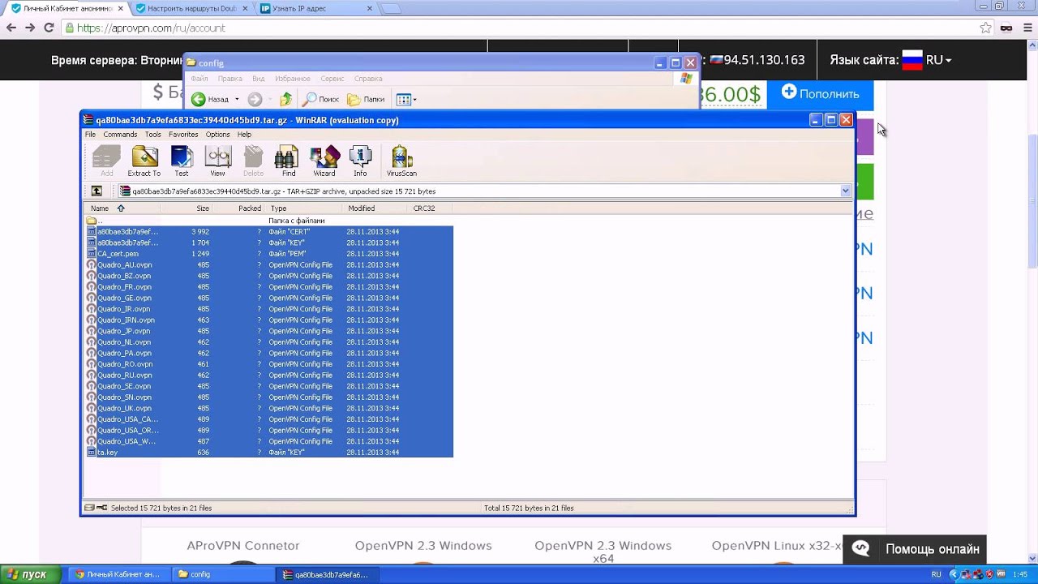Open the Tools menu
This screenshot has width=1038, height=584.
point(153,135)
